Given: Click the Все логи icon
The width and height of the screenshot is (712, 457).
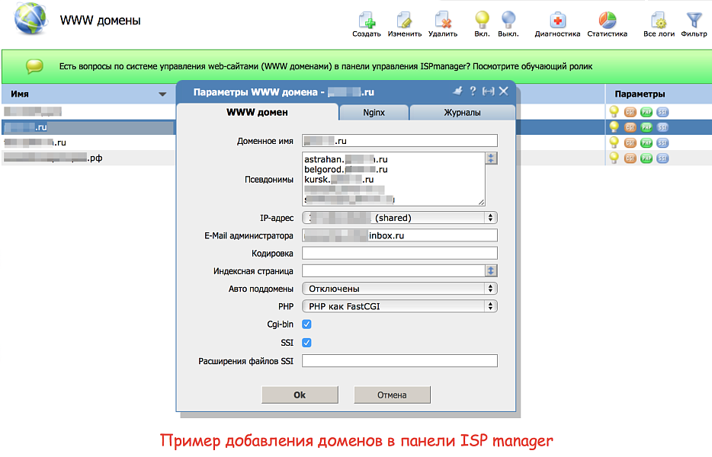Looking at the screenshot, I should [657, 21].
